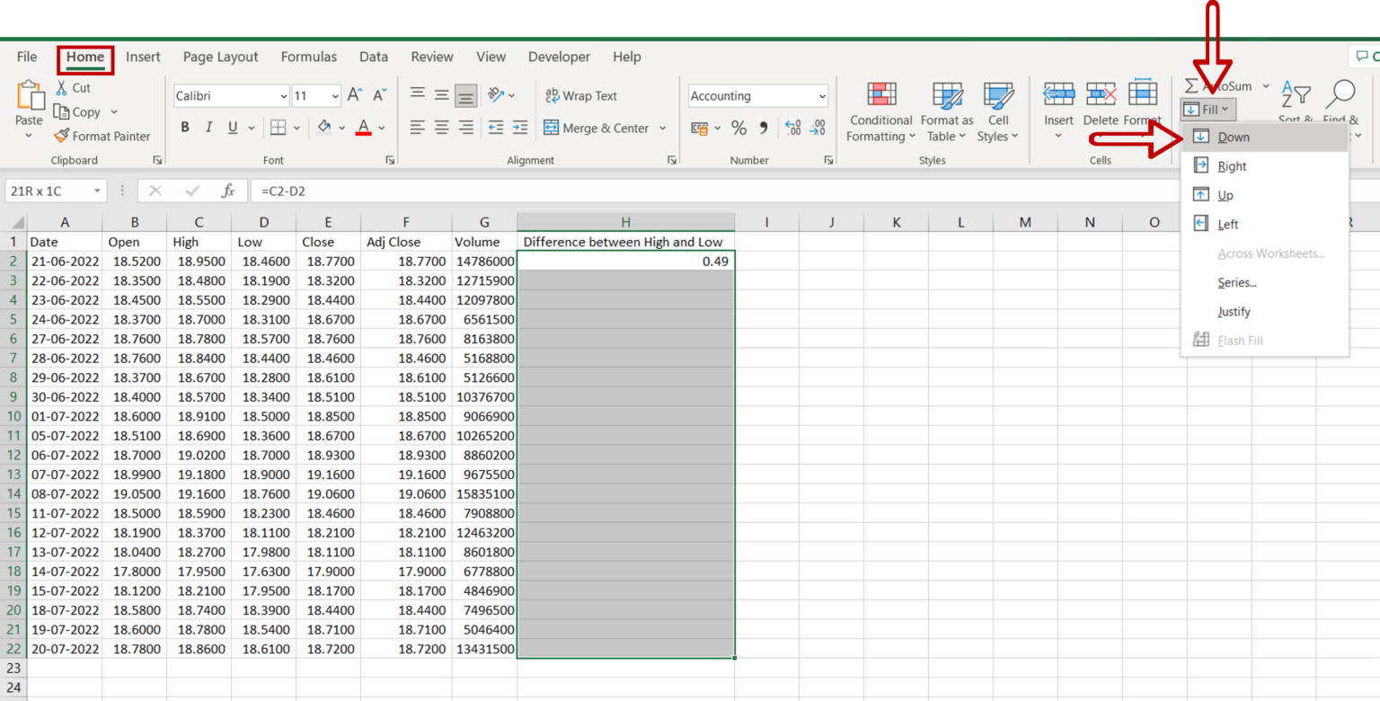The width and height of the screenshot is (1380, 701).
Task: Click the Merge & Center button
Action: 596,129
